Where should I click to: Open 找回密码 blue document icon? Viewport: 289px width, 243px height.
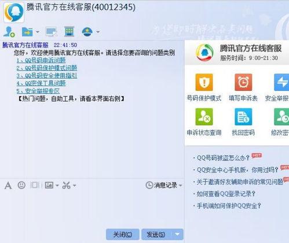pos(243,117)
